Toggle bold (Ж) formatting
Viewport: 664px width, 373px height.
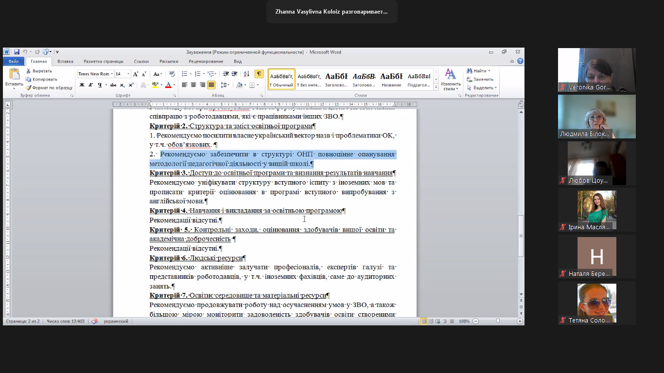click(x=82, y=85)
